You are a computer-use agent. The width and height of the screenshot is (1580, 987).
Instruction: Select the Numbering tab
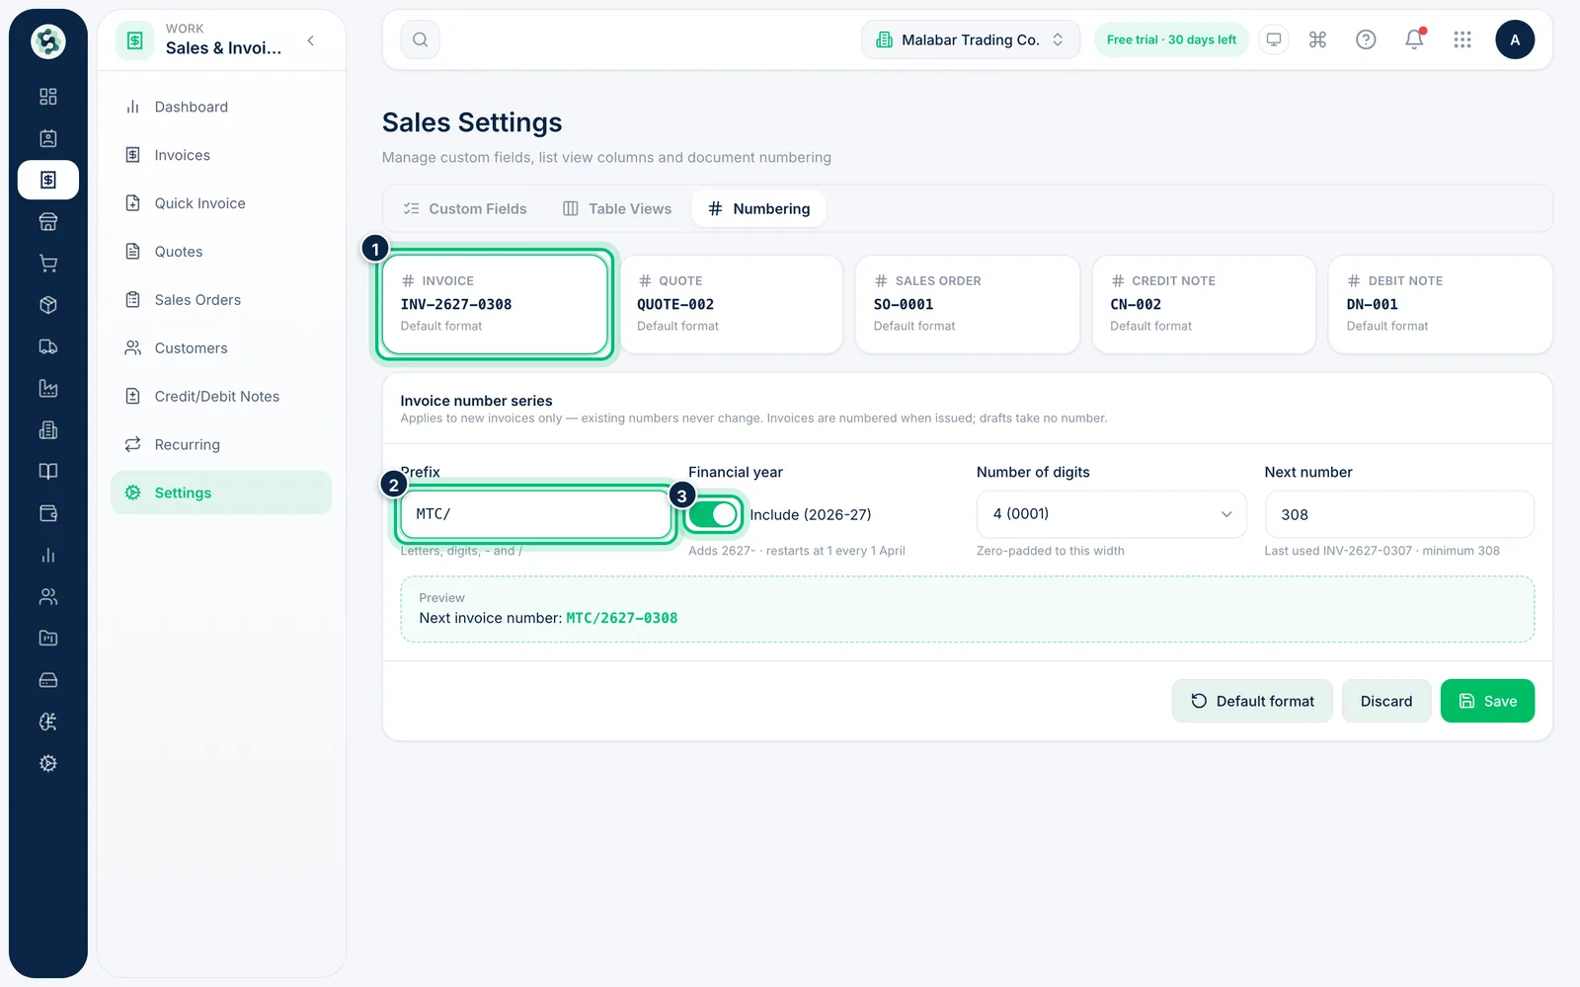tap(759, 209)
